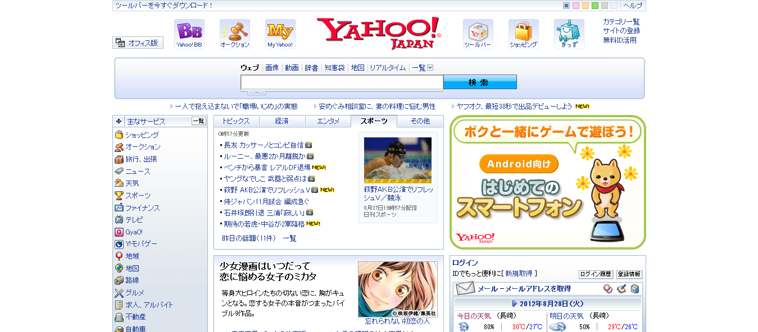
Task: Click the star badge icon in mail bar
Action: coord(608,289)
